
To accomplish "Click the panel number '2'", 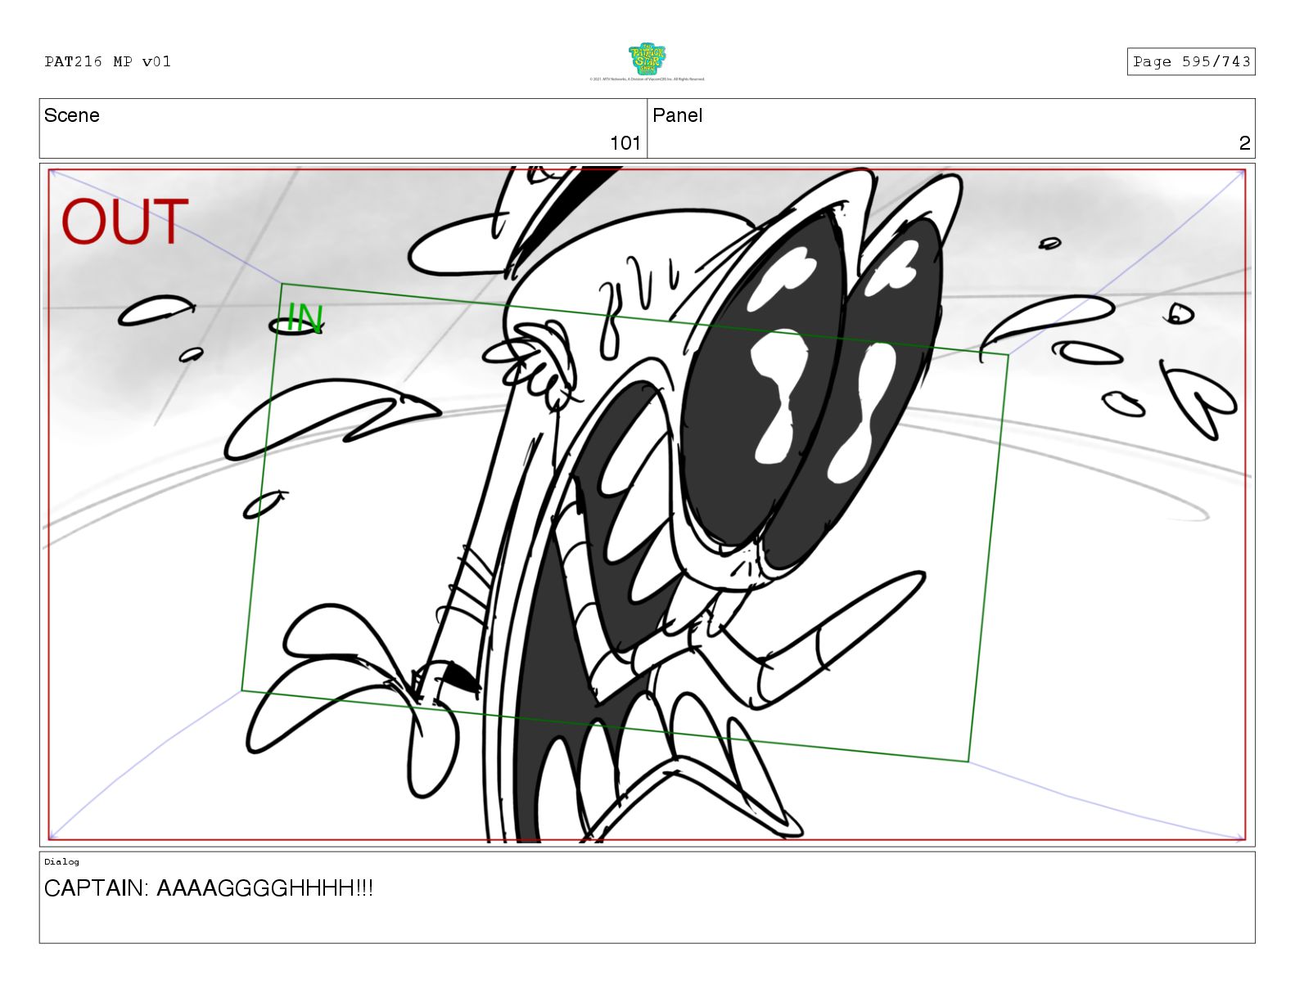I will tap(1244, 143).
